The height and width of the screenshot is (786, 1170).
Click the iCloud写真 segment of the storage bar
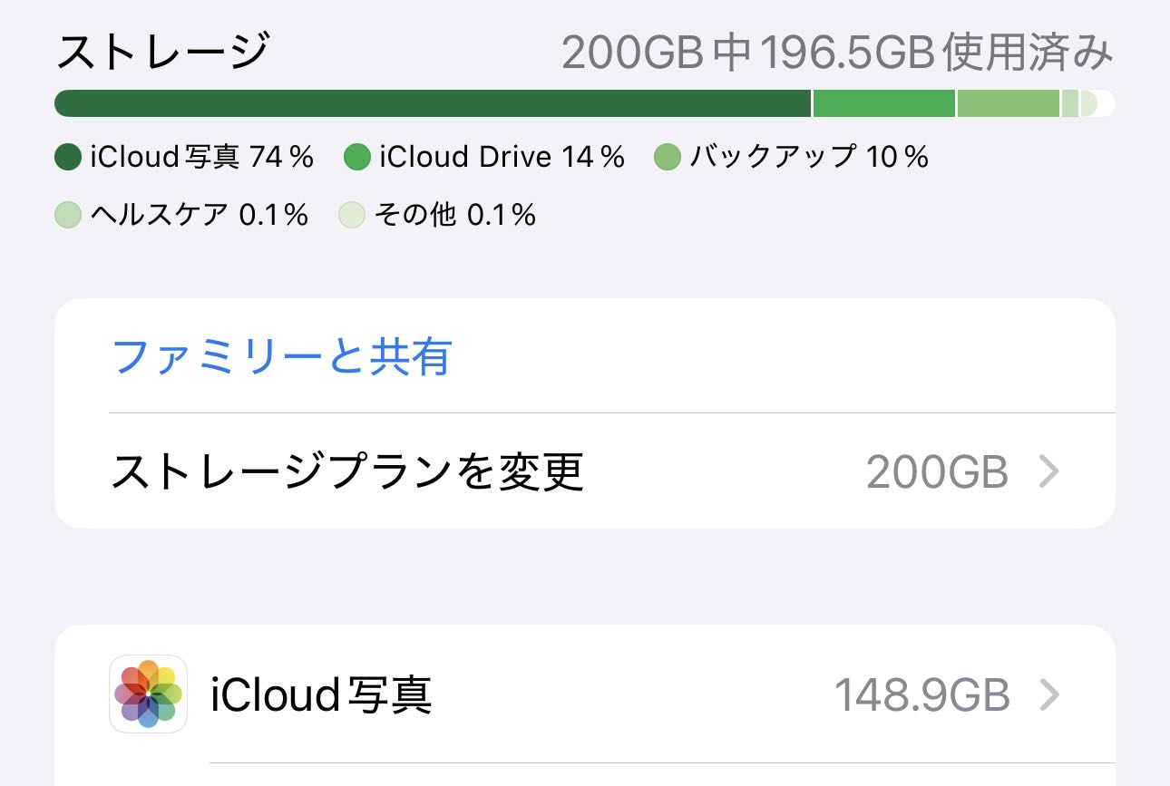click(x=432, y=103)
